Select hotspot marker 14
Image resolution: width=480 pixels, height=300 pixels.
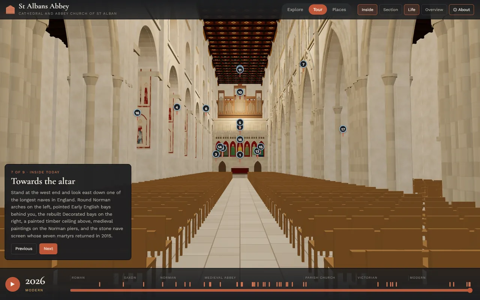[x=220, y=147]
